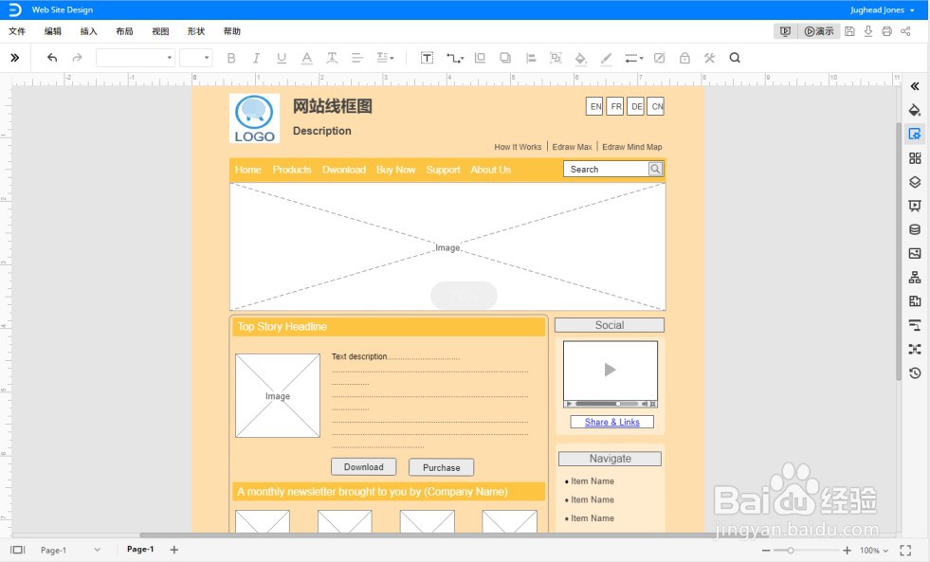Click the Share & Links hyperlink
Screen dimensions: 930x562
click(612, 422)
